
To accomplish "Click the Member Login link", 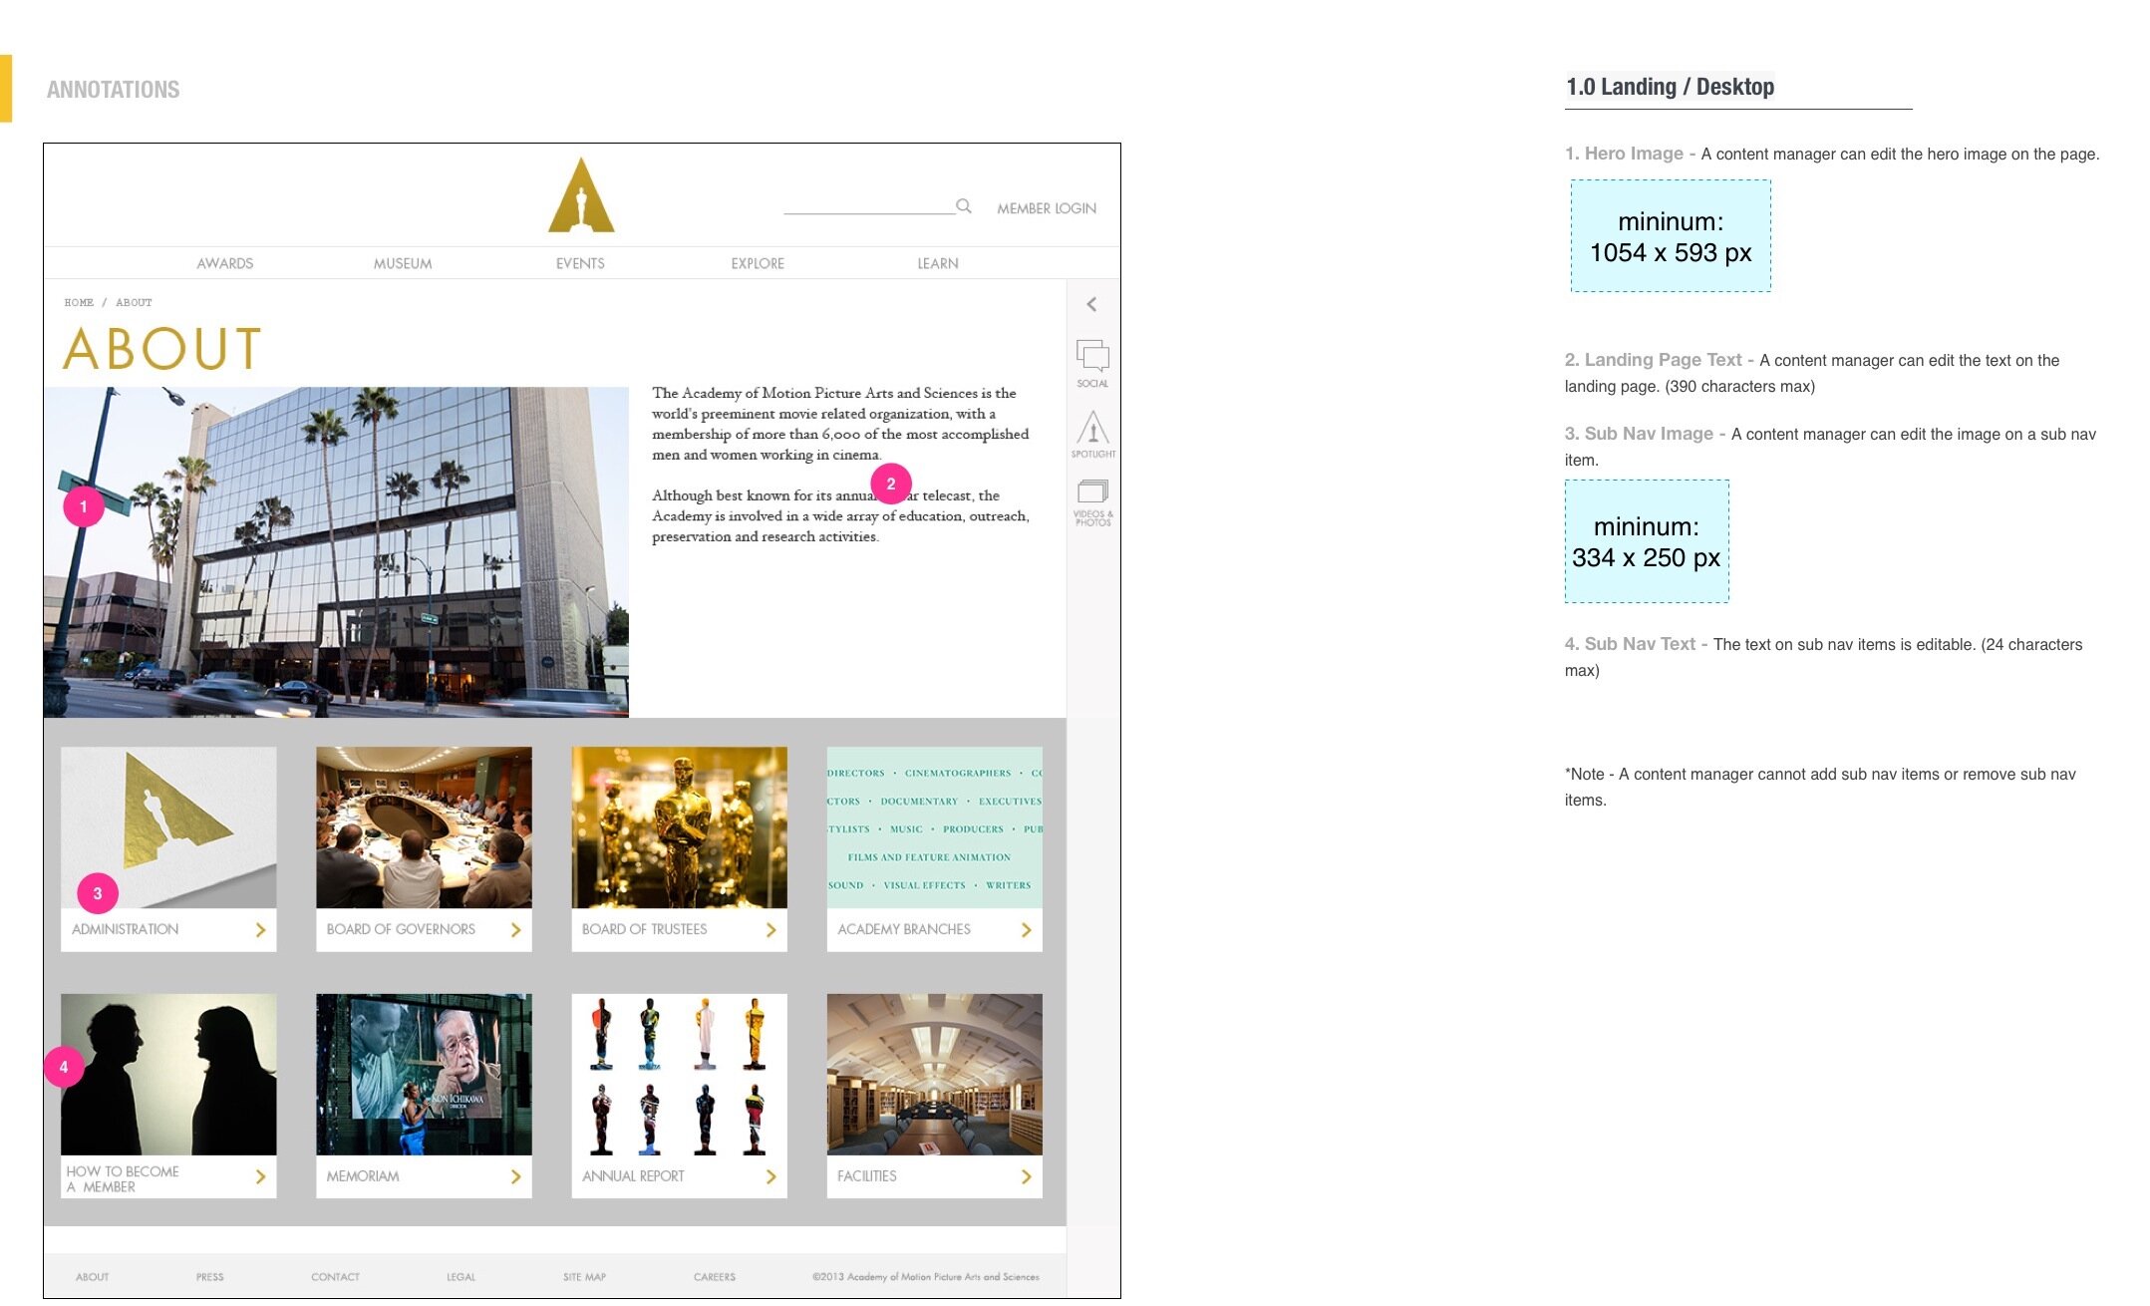I will [x=1047, y=208].
